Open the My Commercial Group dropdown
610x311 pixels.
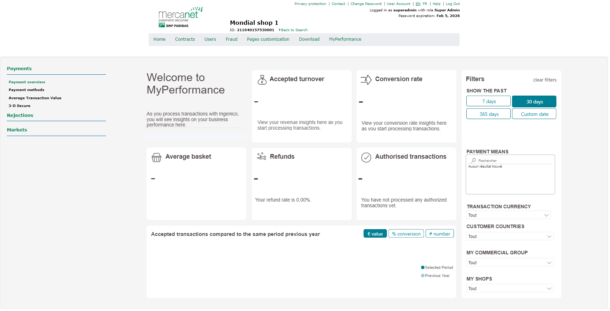tap(510, 262)
